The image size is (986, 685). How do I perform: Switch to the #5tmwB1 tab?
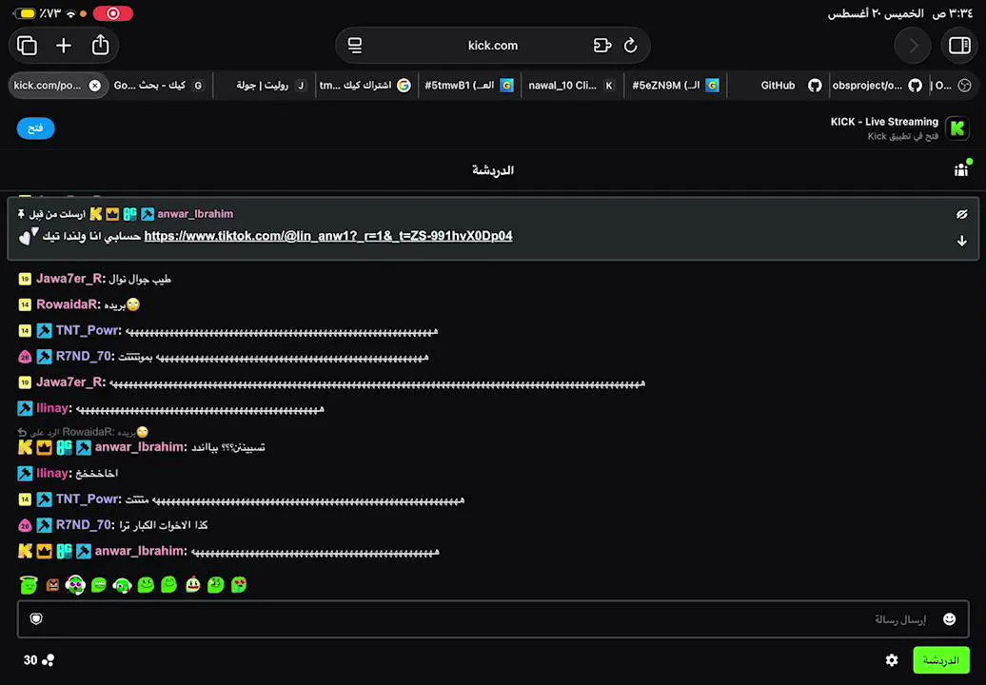coord(468,86)
